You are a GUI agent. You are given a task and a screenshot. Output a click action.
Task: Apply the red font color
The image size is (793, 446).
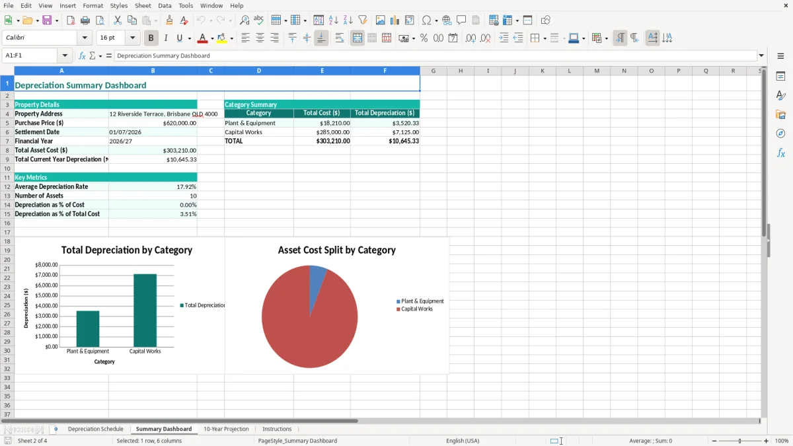pyautogui.click(x=202, y=38)
